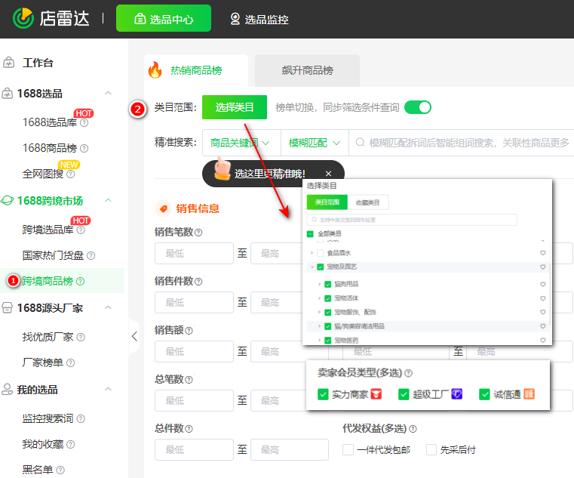Open the 商品关键词 dropdown
The image size is (574, 478).
(x=241, y=143)
